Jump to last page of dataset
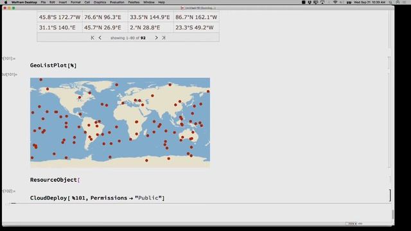 pyautogui.click(x=164, y=38)
